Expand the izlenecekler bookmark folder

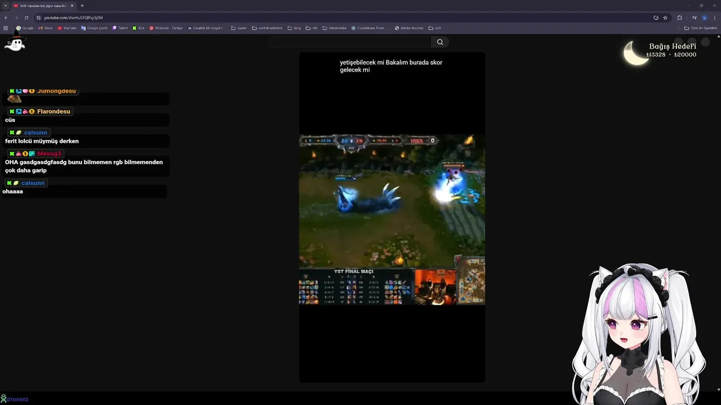[x=335, y=28]
